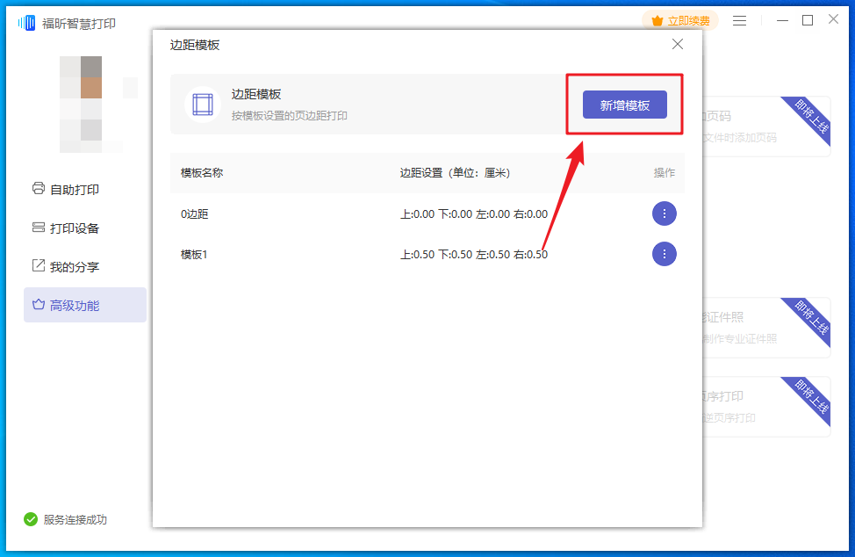Click the green 服务连接成功 status icon
855x557 pixels.
(x=31, y=519)
